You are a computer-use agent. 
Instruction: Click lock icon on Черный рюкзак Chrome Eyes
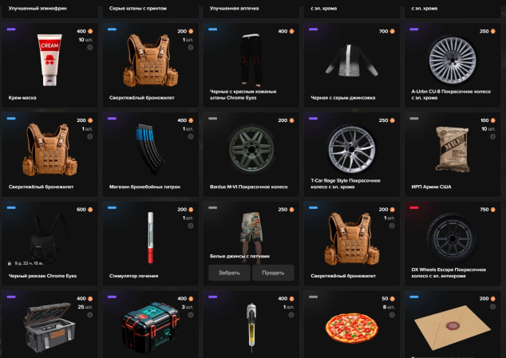coord(10,263)
